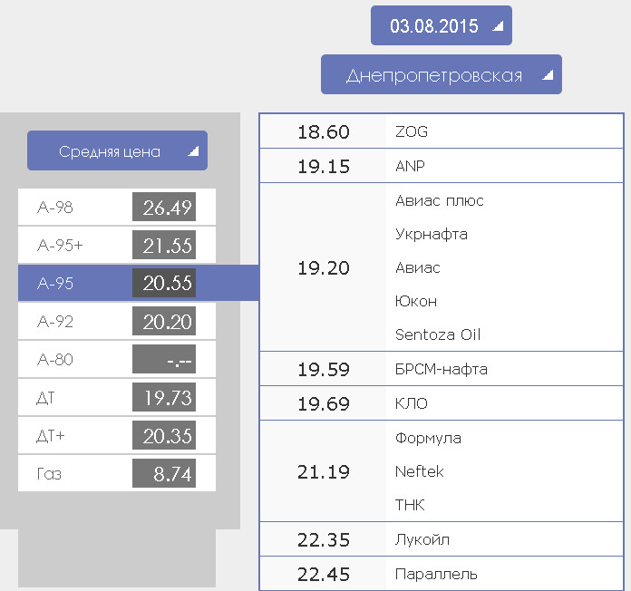Open the Лукойл station entry
This screenshot has height=591, width=631.
point(442,539)
